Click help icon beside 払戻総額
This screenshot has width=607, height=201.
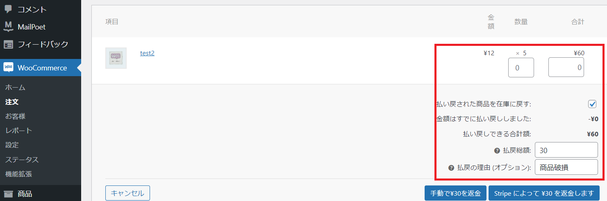click(497, 150)
